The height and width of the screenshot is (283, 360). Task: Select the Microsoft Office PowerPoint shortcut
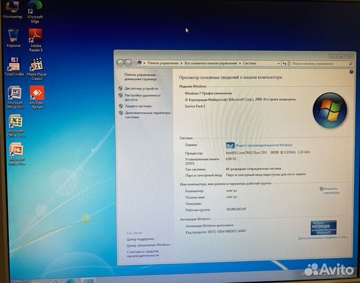tap(16, 154)
